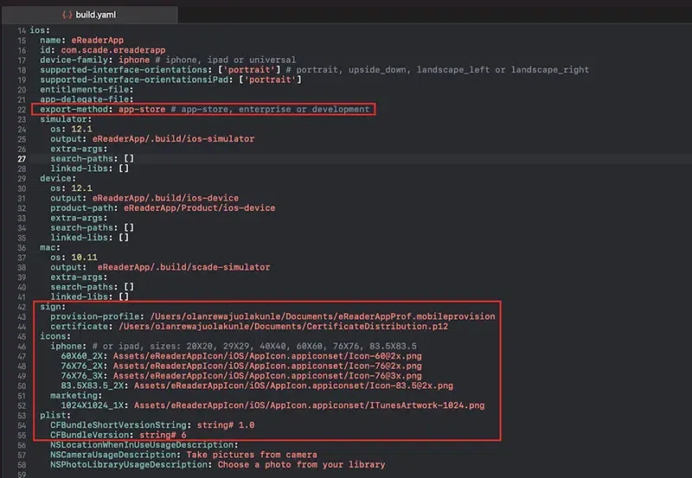
Task: Click the mac os value '10.11'
Action: [84, 258]
